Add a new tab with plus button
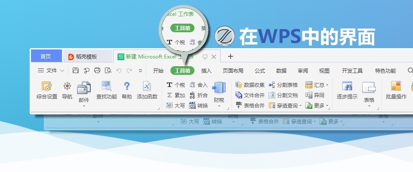 [x=230, y=56]
